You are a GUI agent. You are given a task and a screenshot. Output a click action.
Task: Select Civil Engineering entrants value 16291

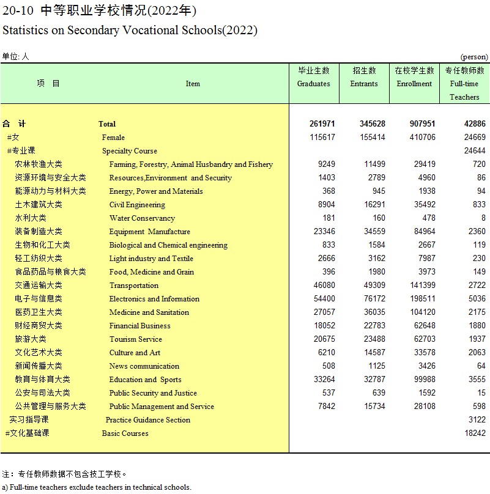coord(374,204)
